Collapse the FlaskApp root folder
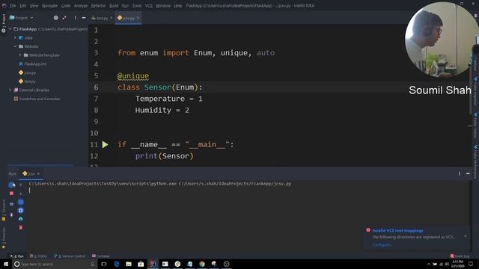The width and height of the screenshot is (479, 269). pyautogui.click(x=10, y=29)
